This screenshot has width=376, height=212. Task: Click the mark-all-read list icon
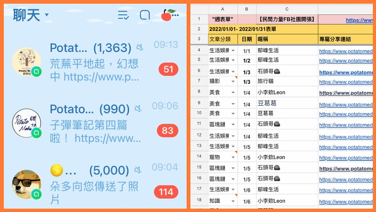click(123, 15)
